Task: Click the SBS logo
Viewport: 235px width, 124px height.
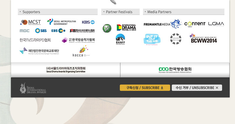Action: pos(41,31)
